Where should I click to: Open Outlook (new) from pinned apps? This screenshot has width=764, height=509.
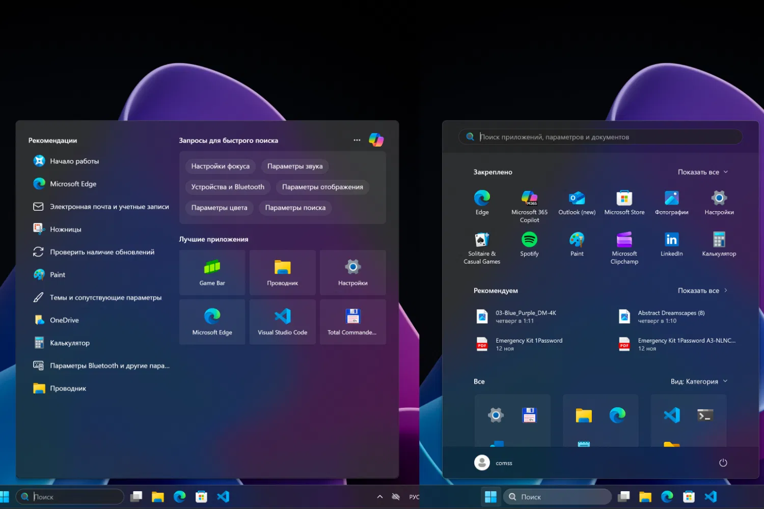(x=577, y=202)
